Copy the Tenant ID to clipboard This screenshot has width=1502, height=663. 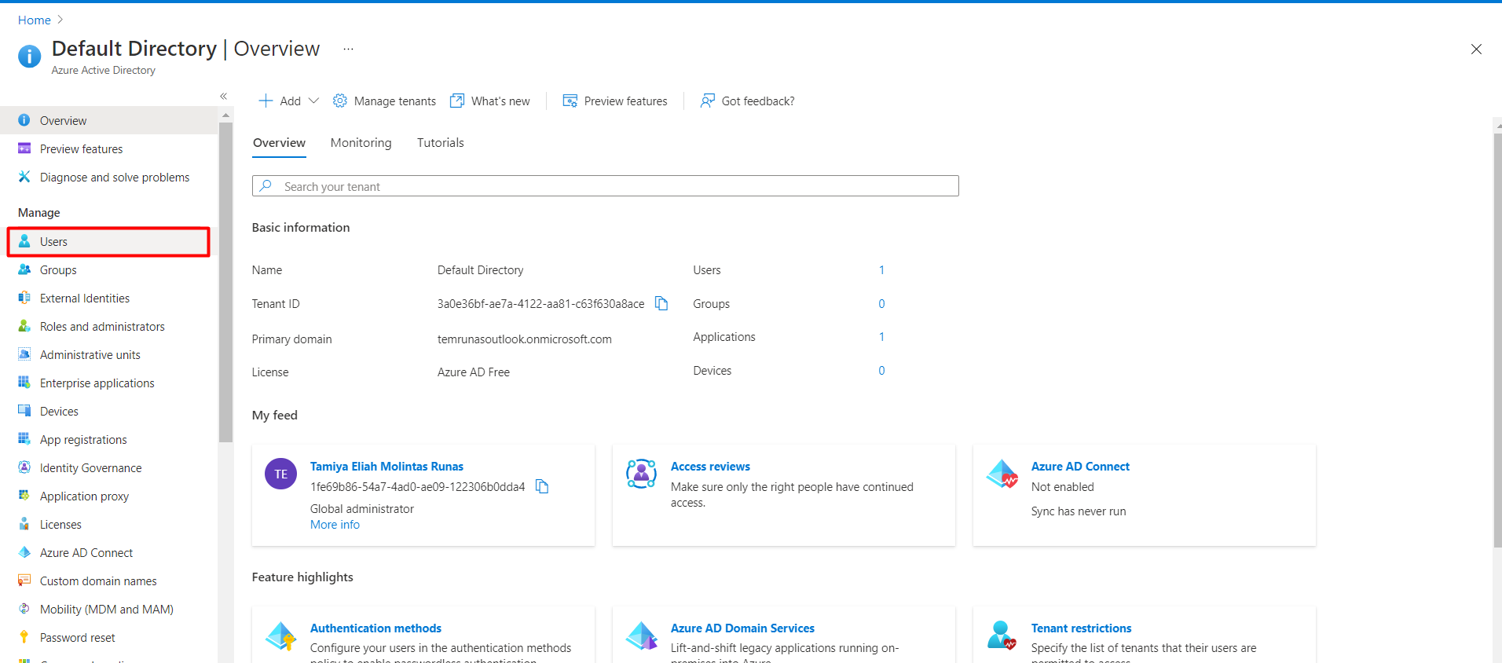click(x=661, y=303)
